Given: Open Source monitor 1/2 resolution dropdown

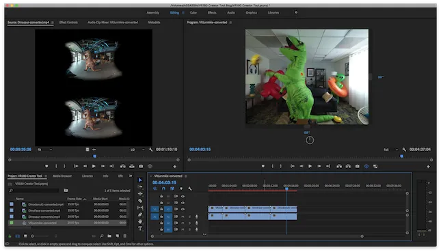Looking at the screenshot, I should pyautogui.click(x=137, y=150).
